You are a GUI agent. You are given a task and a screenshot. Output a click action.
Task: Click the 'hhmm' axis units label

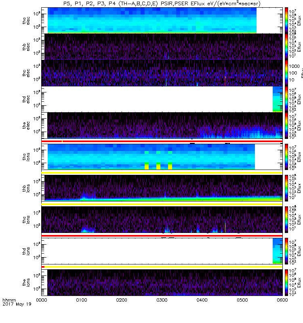(9, 300)
